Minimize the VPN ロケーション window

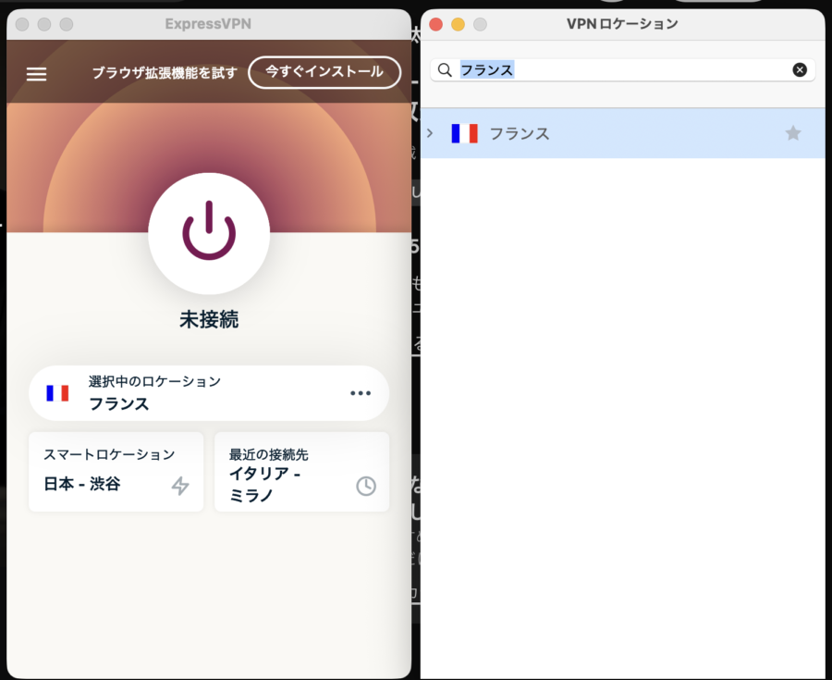click(458, 24)
